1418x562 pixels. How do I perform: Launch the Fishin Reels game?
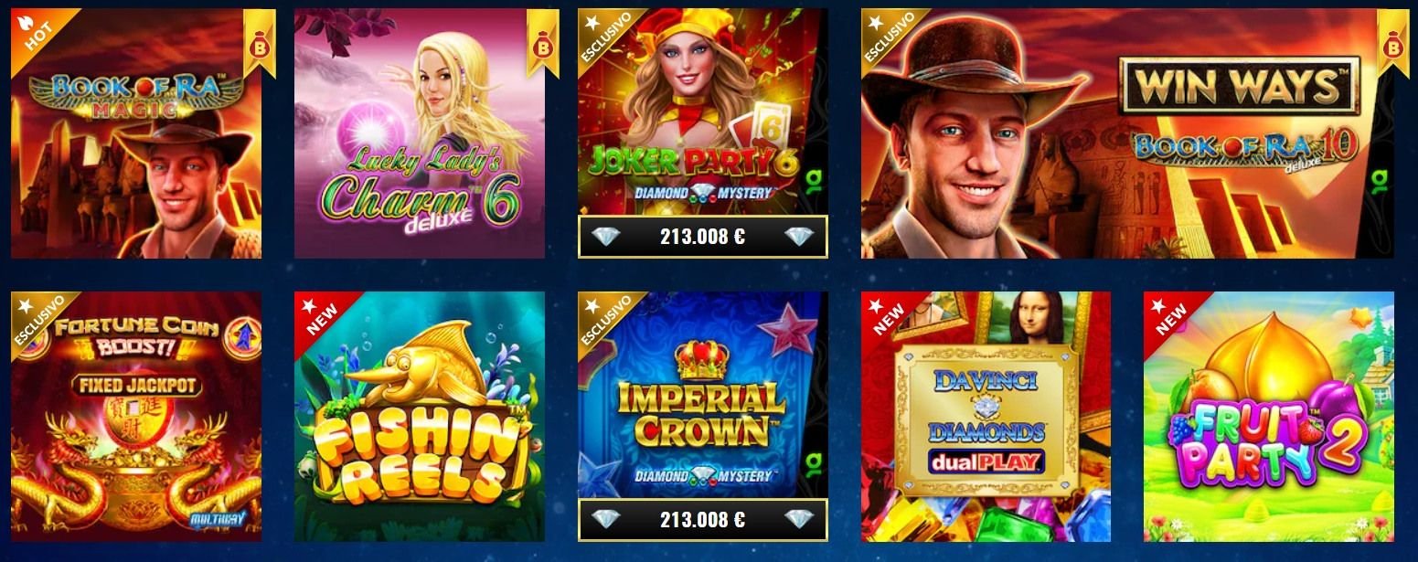coord(420,417)
